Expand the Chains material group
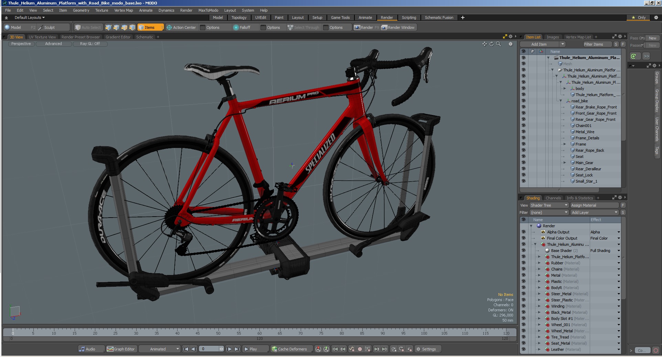This screenshot has height=357, width=662. coord(539,269)
